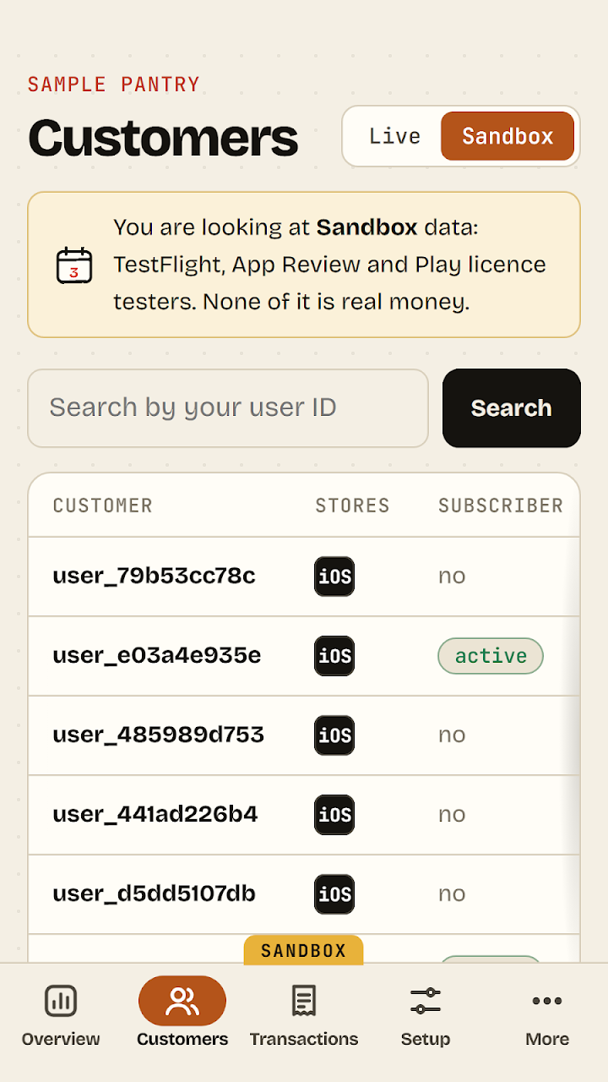Open customer user_e03a4e935e

click(157, 656)
